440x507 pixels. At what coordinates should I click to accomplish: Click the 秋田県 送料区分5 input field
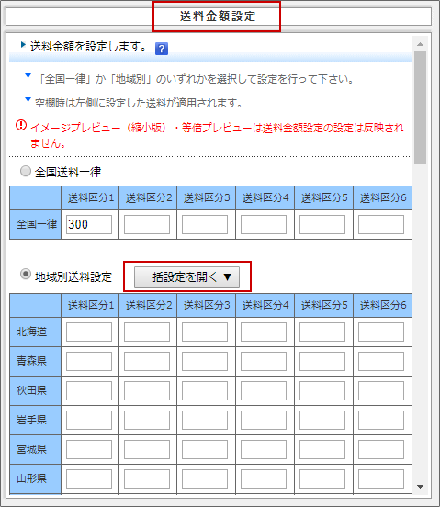coord(322,391)
